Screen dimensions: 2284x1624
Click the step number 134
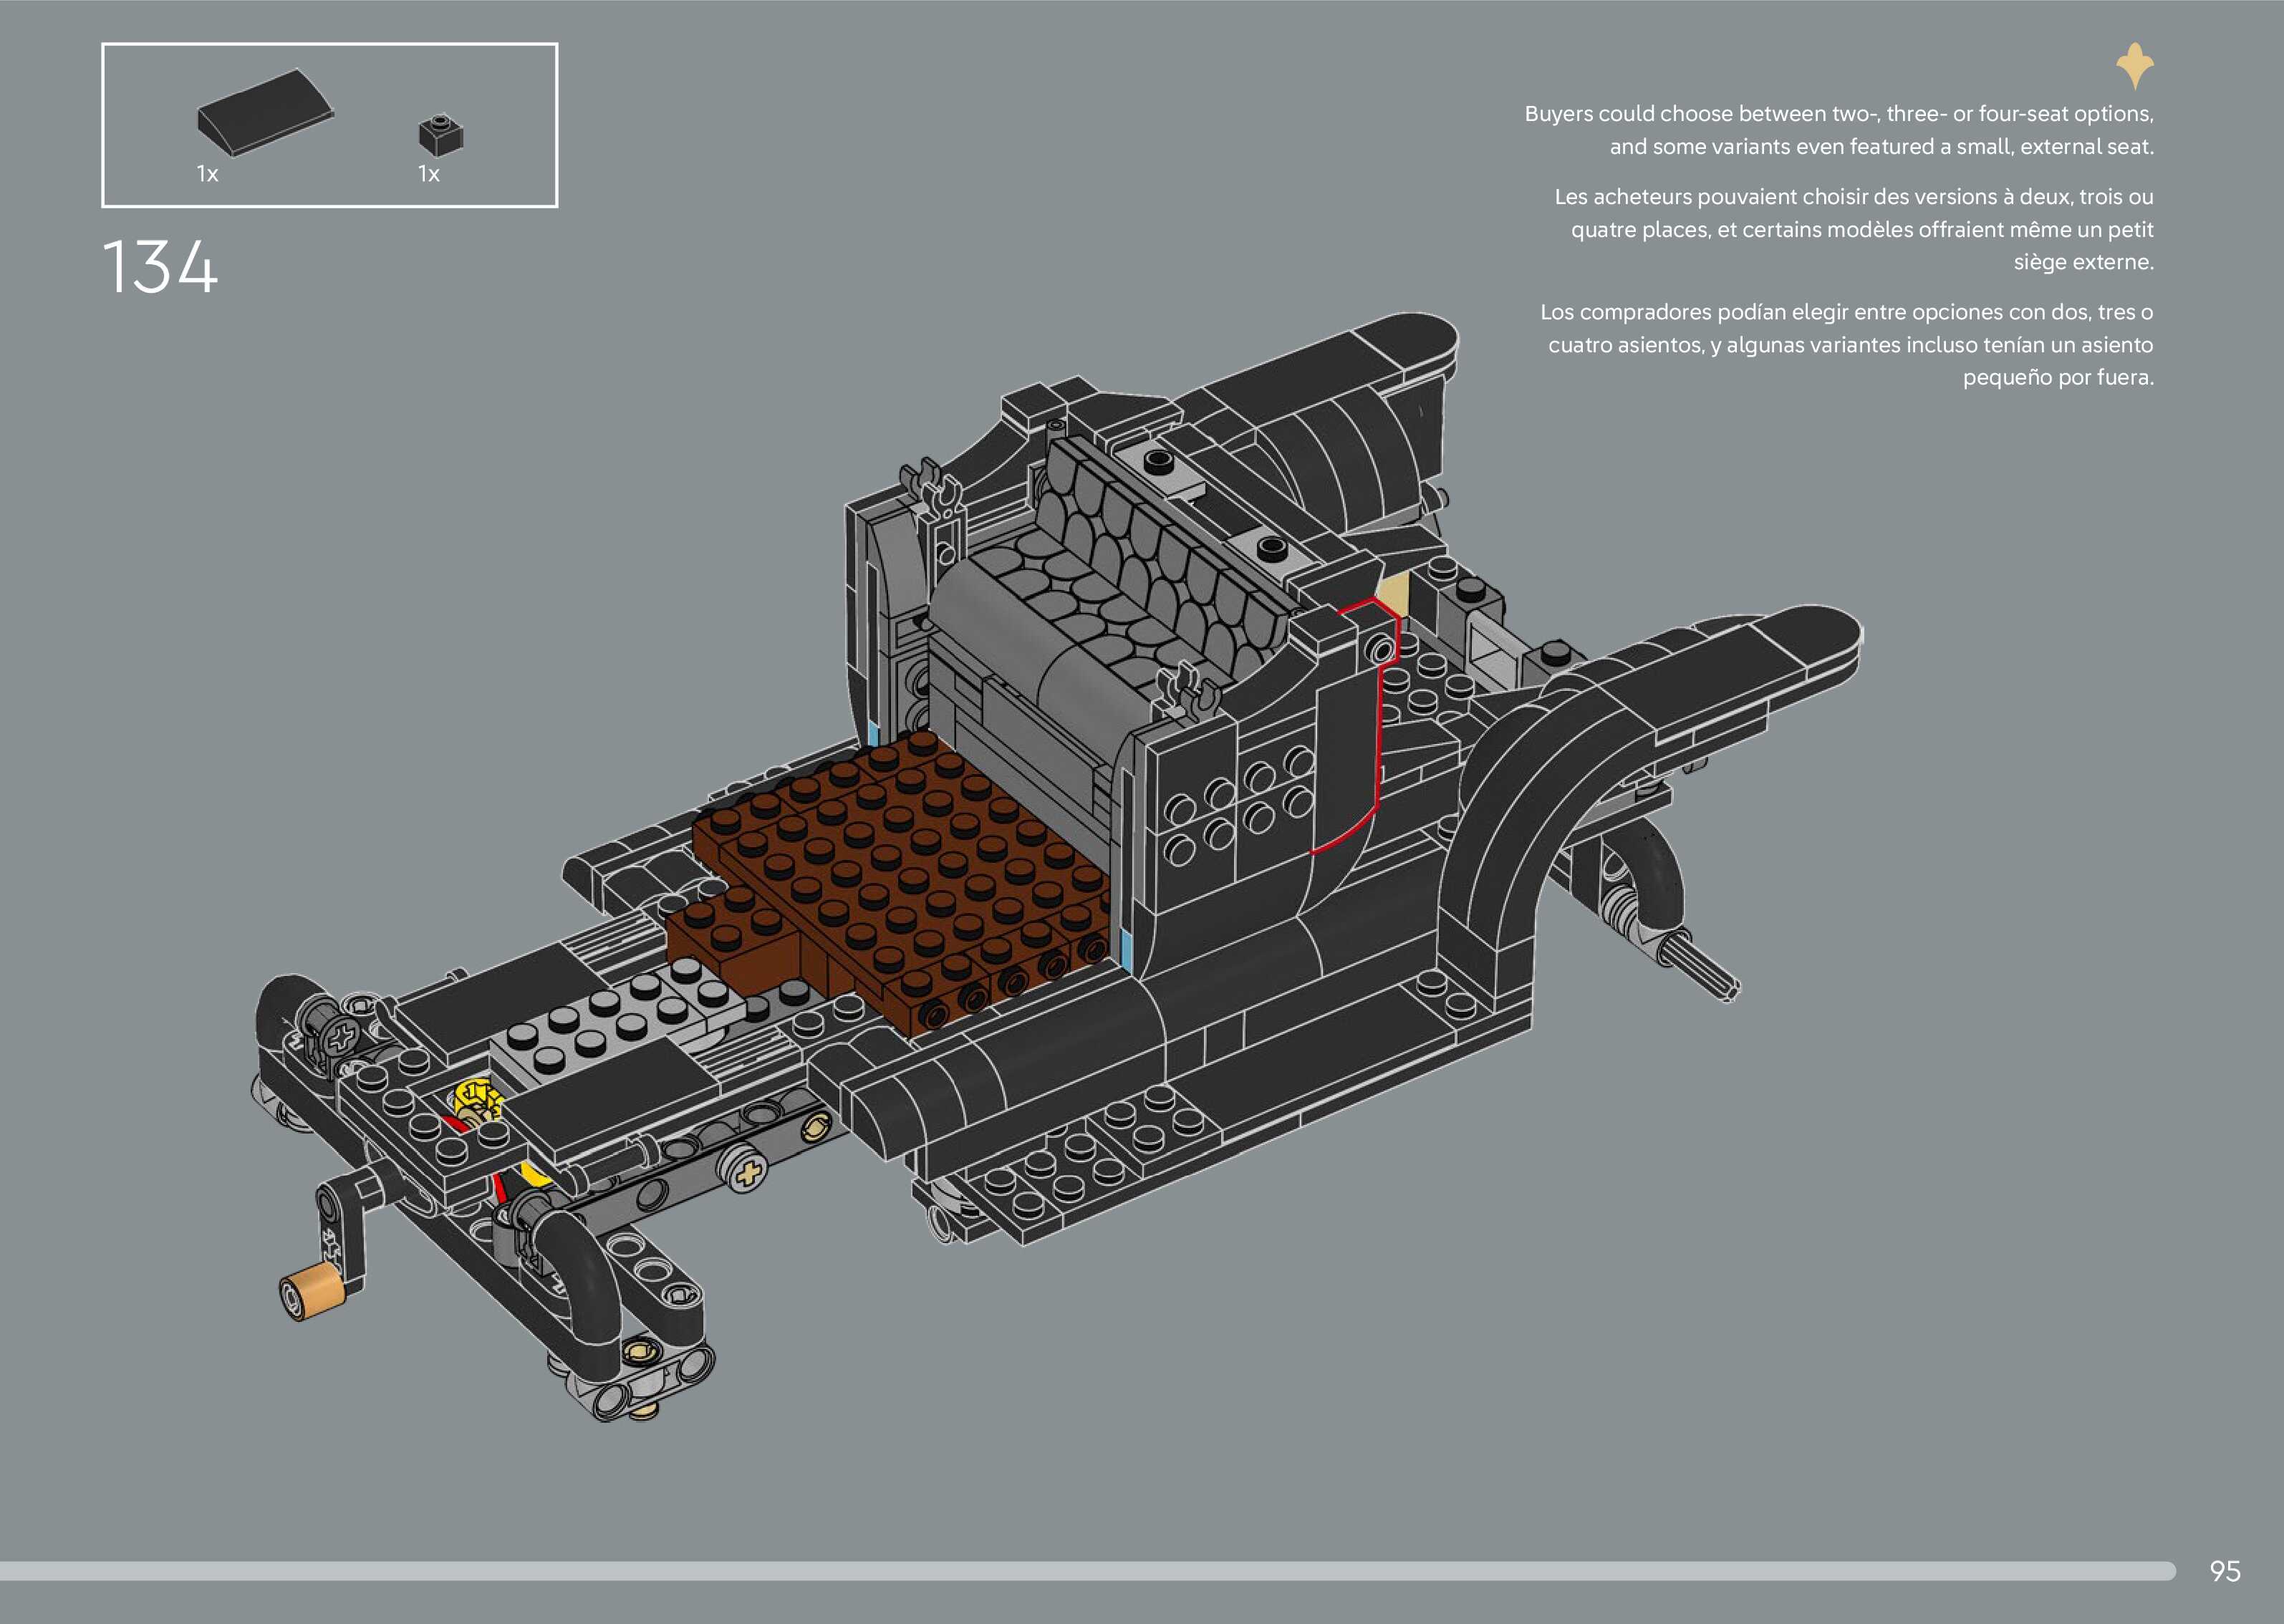[160, 267]
